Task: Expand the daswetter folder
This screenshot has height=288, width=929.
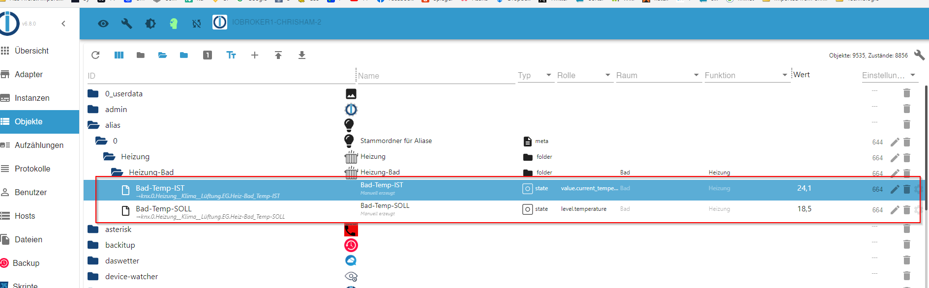Action: (x=93, y=260)
